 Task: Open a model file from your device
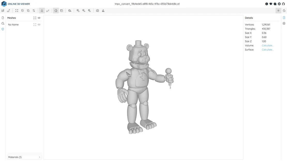[3, 11]
